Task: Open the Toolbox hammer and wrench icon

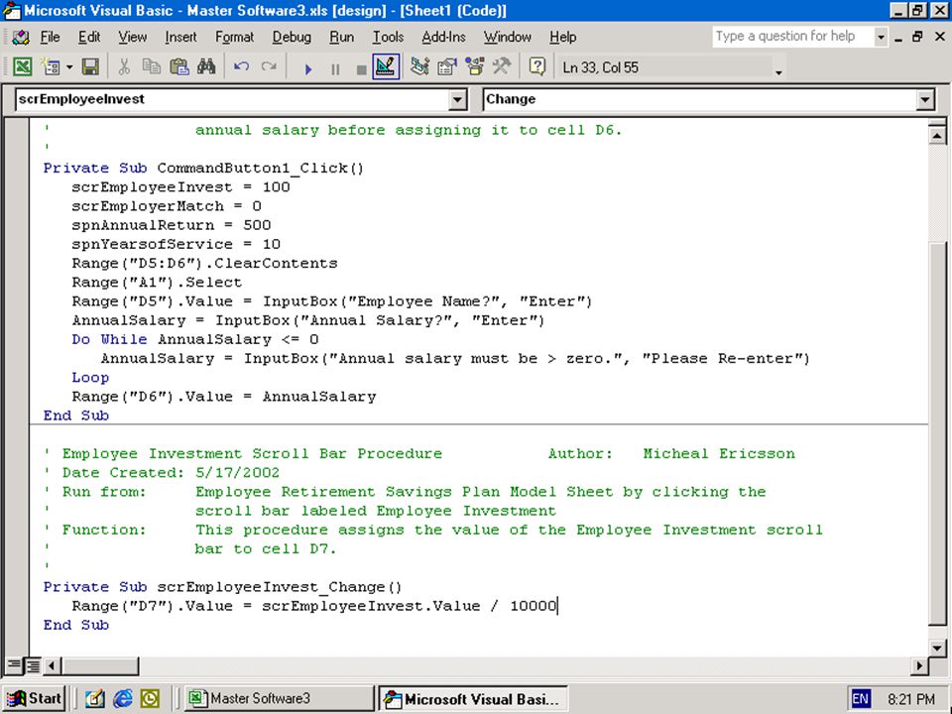Action: tap(502, 66)
